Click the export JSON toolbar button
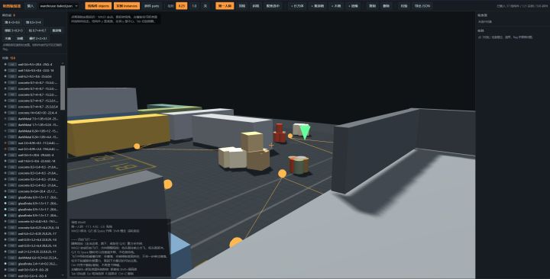550x279 pixels. 422,6
